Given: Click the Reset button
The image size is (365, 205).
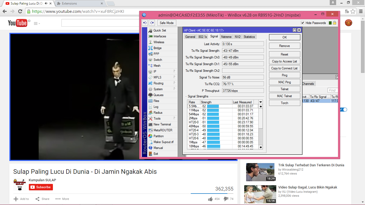Looking at the screenshot, I should (285, 54).
